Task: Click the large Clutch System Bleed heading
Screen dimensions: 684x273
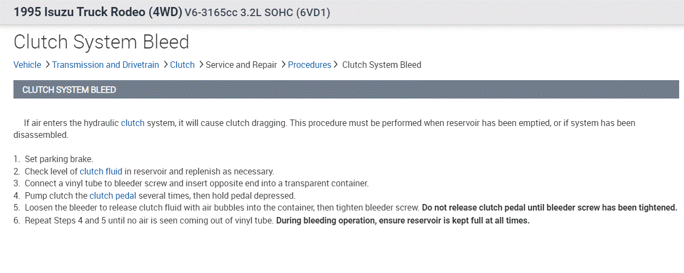Action: tap(101, 42)
